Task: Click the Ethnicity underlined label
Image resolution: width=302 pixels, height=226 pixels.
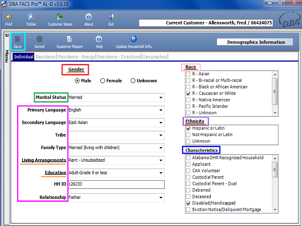Action: click(195, 121)
